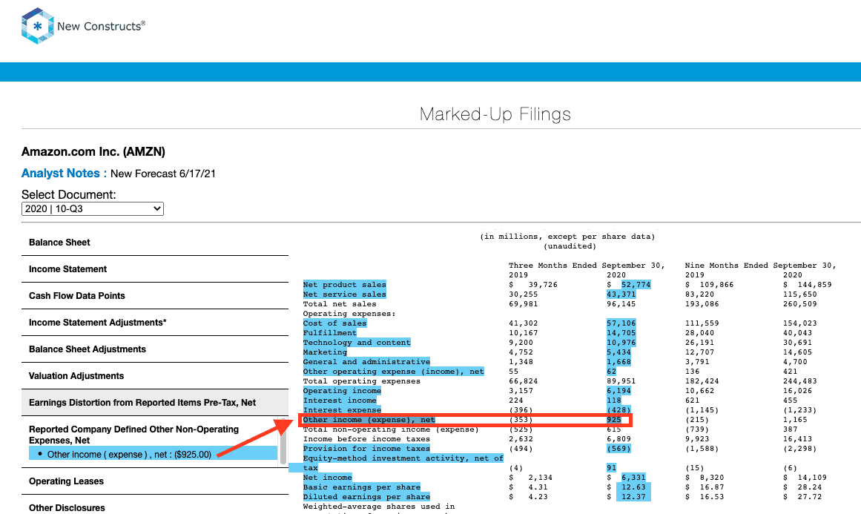Click the 'Technology and content' label
This screenshot has height=514, width=861.
357,342
